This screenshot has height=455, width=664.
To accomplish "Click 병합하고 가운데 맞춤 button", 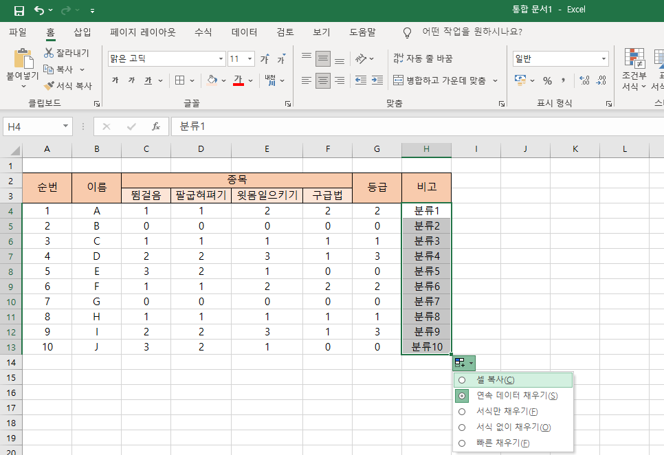I will [439, 80].
